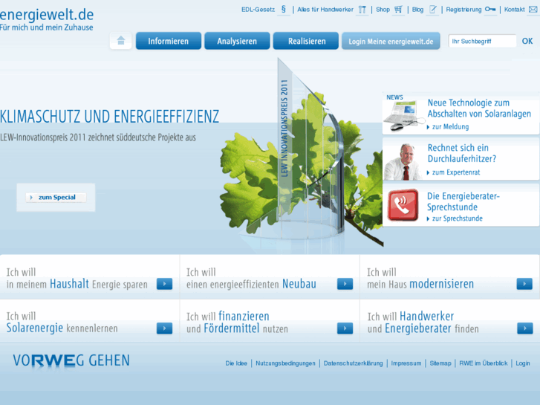The height and width of the screenshot is (405, 540).
Task: Click arrow button for Fördermittel nutzen
Action: [345, 328]
